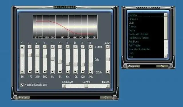Click the 3k band slider thumb
The image size is (183, 107).
[60, 61]
